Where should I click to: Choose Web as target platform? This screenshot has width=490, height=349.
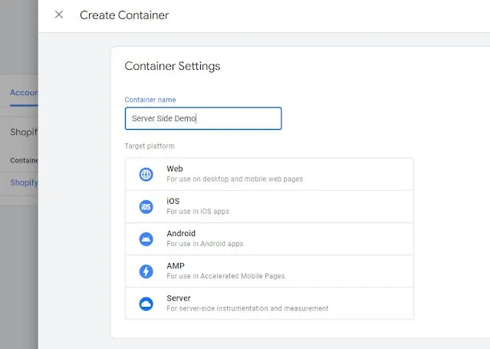(269, 174)
